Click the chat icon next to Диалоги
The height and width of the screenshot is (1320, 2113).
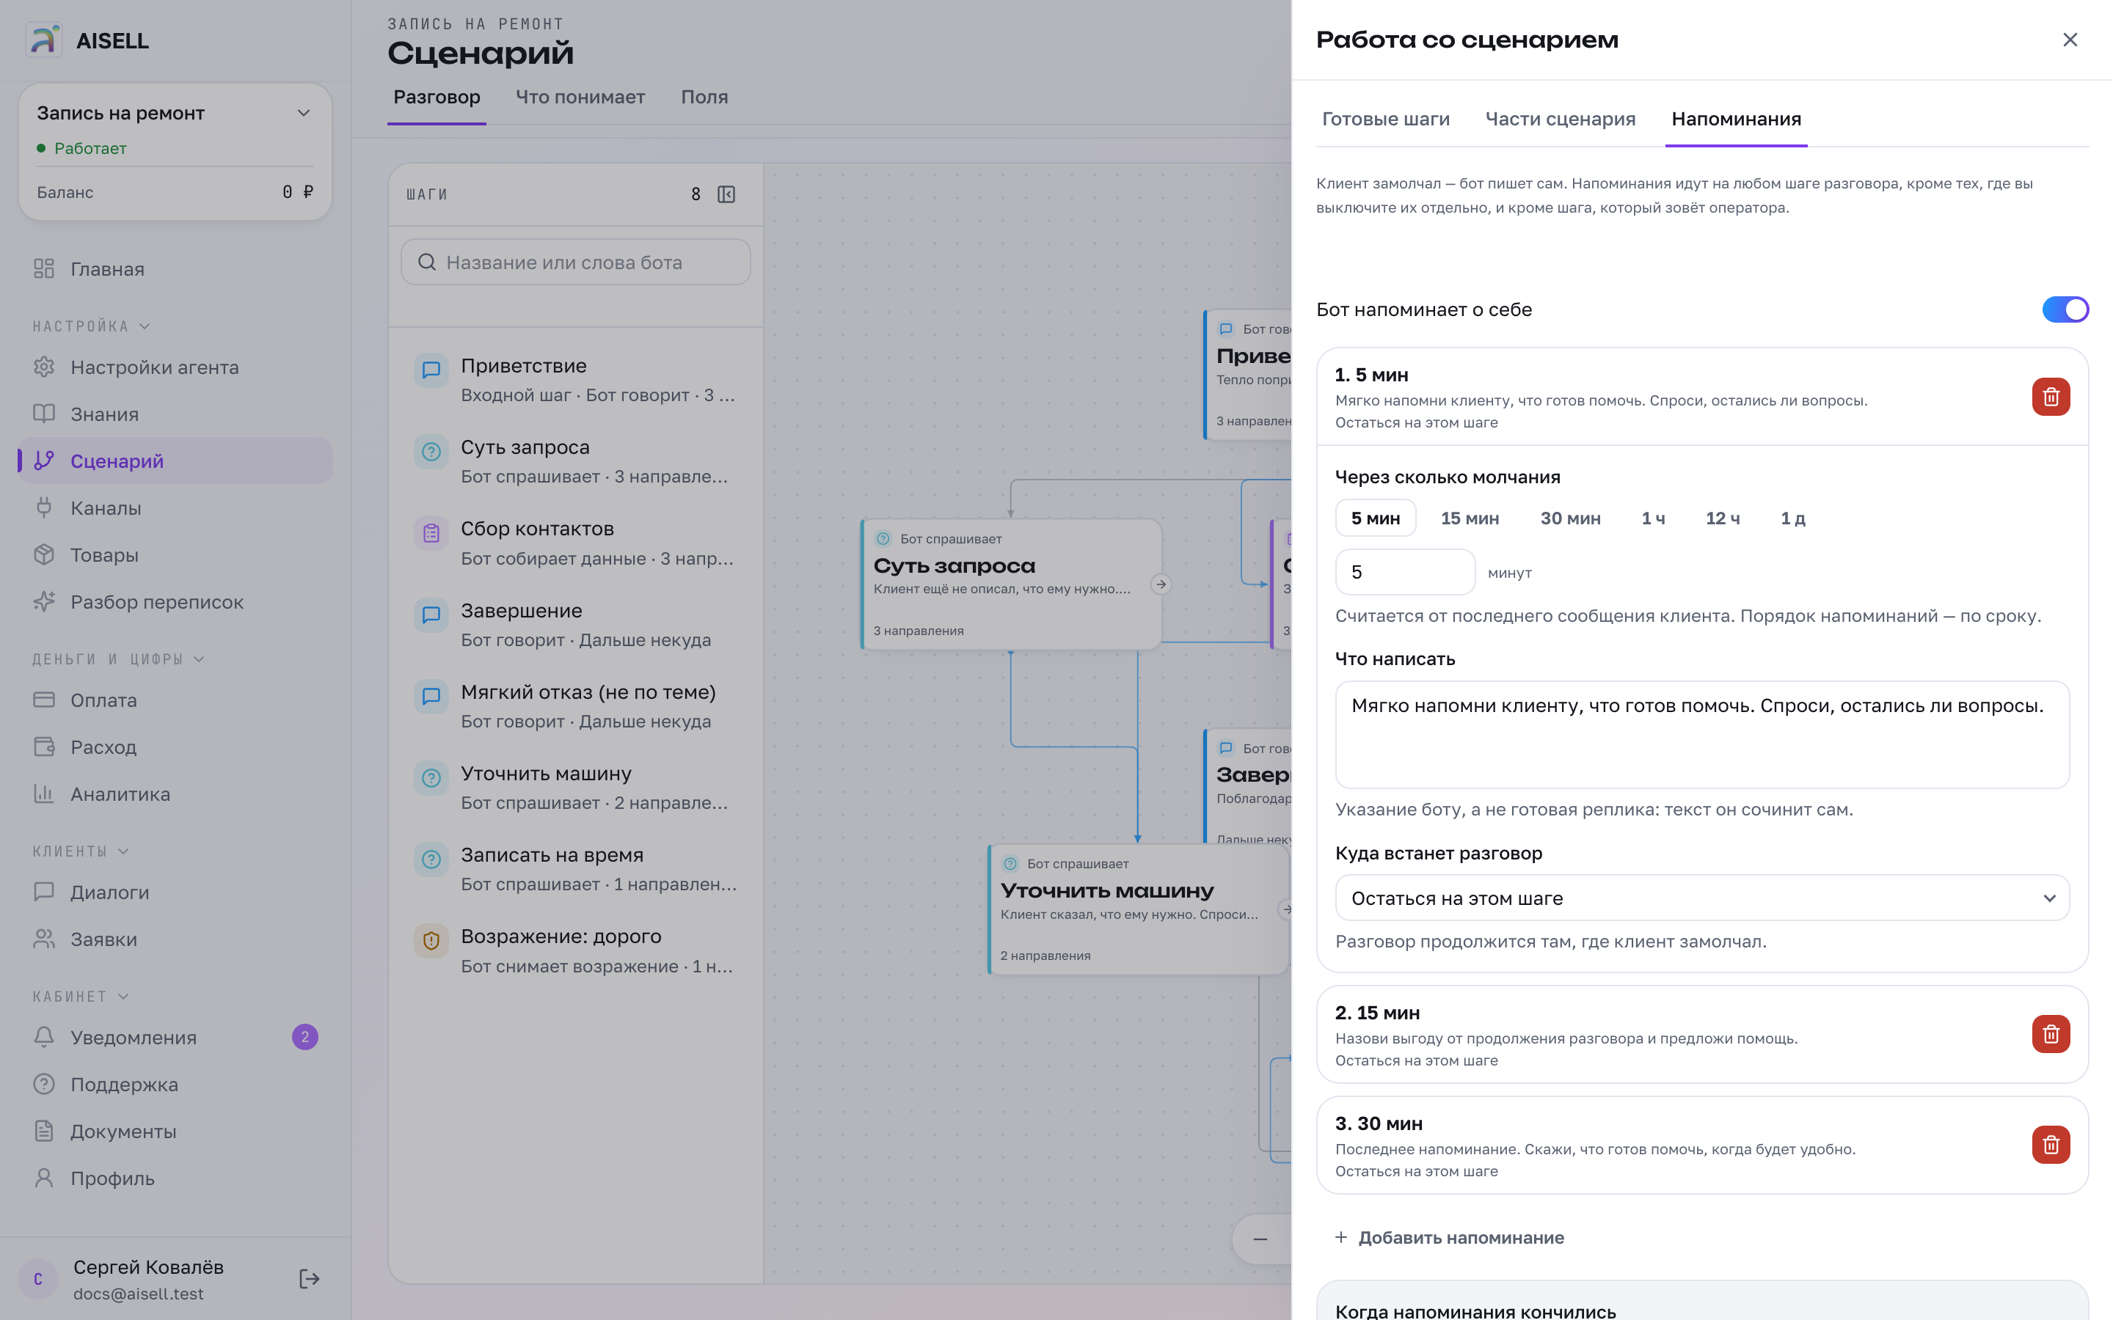coord(44,891)
